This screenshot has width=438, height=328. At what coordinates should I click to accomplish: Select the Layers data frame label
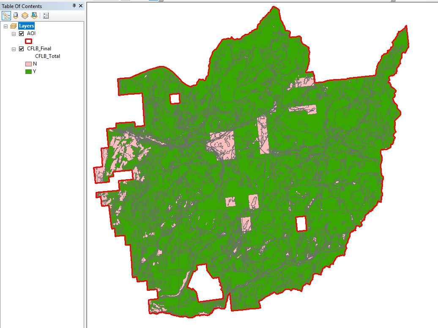click(x=27, y=26)
